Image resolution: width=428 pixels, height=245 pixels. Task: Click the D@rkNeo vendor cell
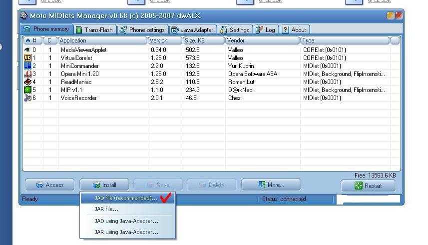point(240,90)
